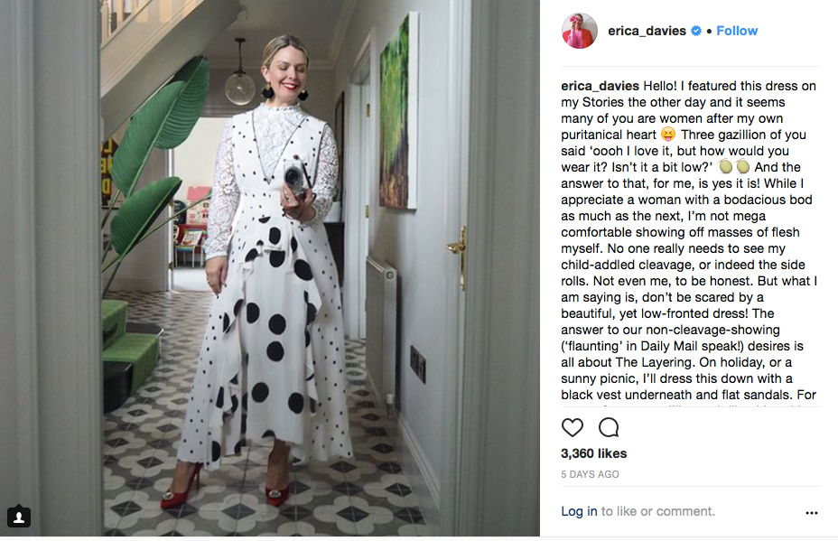This screenshot has height=541, width=838.
Task: Open the 5 DAYS AGO timestamp permalink
Action: pyautogui.click(x=590, y=474)
